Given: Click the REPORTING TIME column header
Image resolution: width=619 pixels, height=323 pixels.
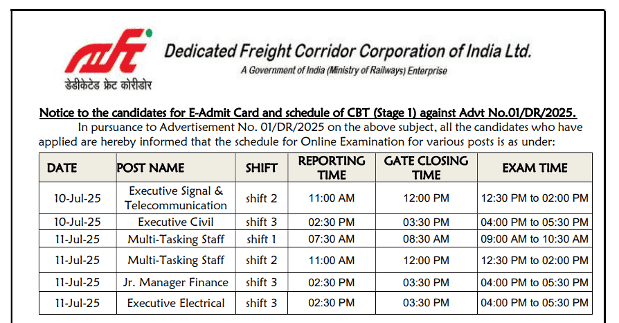Looking at the screenshot, I should pyautogui.click(x=332, y=168).
